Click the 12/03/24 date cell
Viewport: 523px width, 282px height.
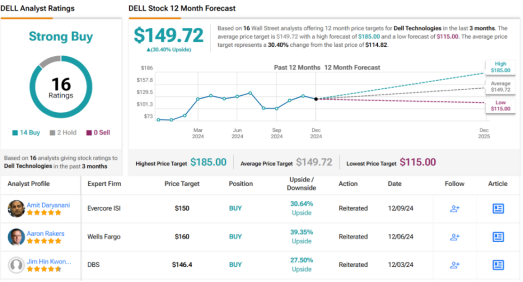point(401,265)
